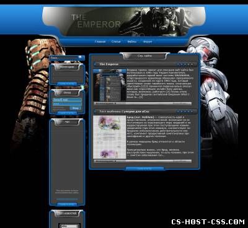Click the first rating star on The Emperor post
Viewport: 248px width, 228px height.
tap(179, 64)
